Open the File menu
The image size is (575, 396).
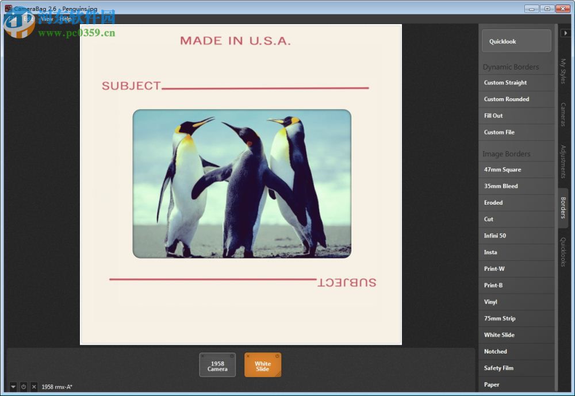[13, 18]
